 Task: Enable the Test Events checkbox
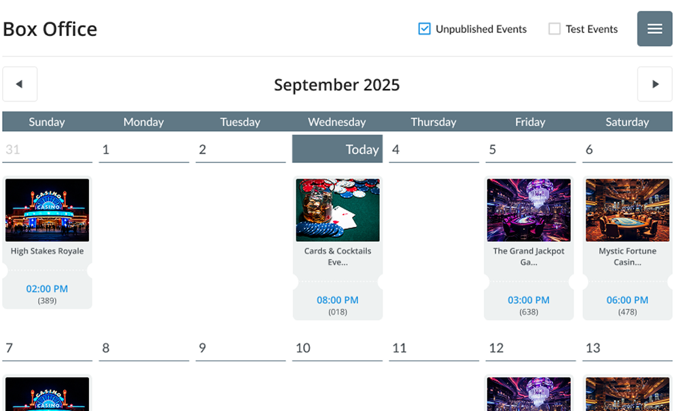point(554,29)
